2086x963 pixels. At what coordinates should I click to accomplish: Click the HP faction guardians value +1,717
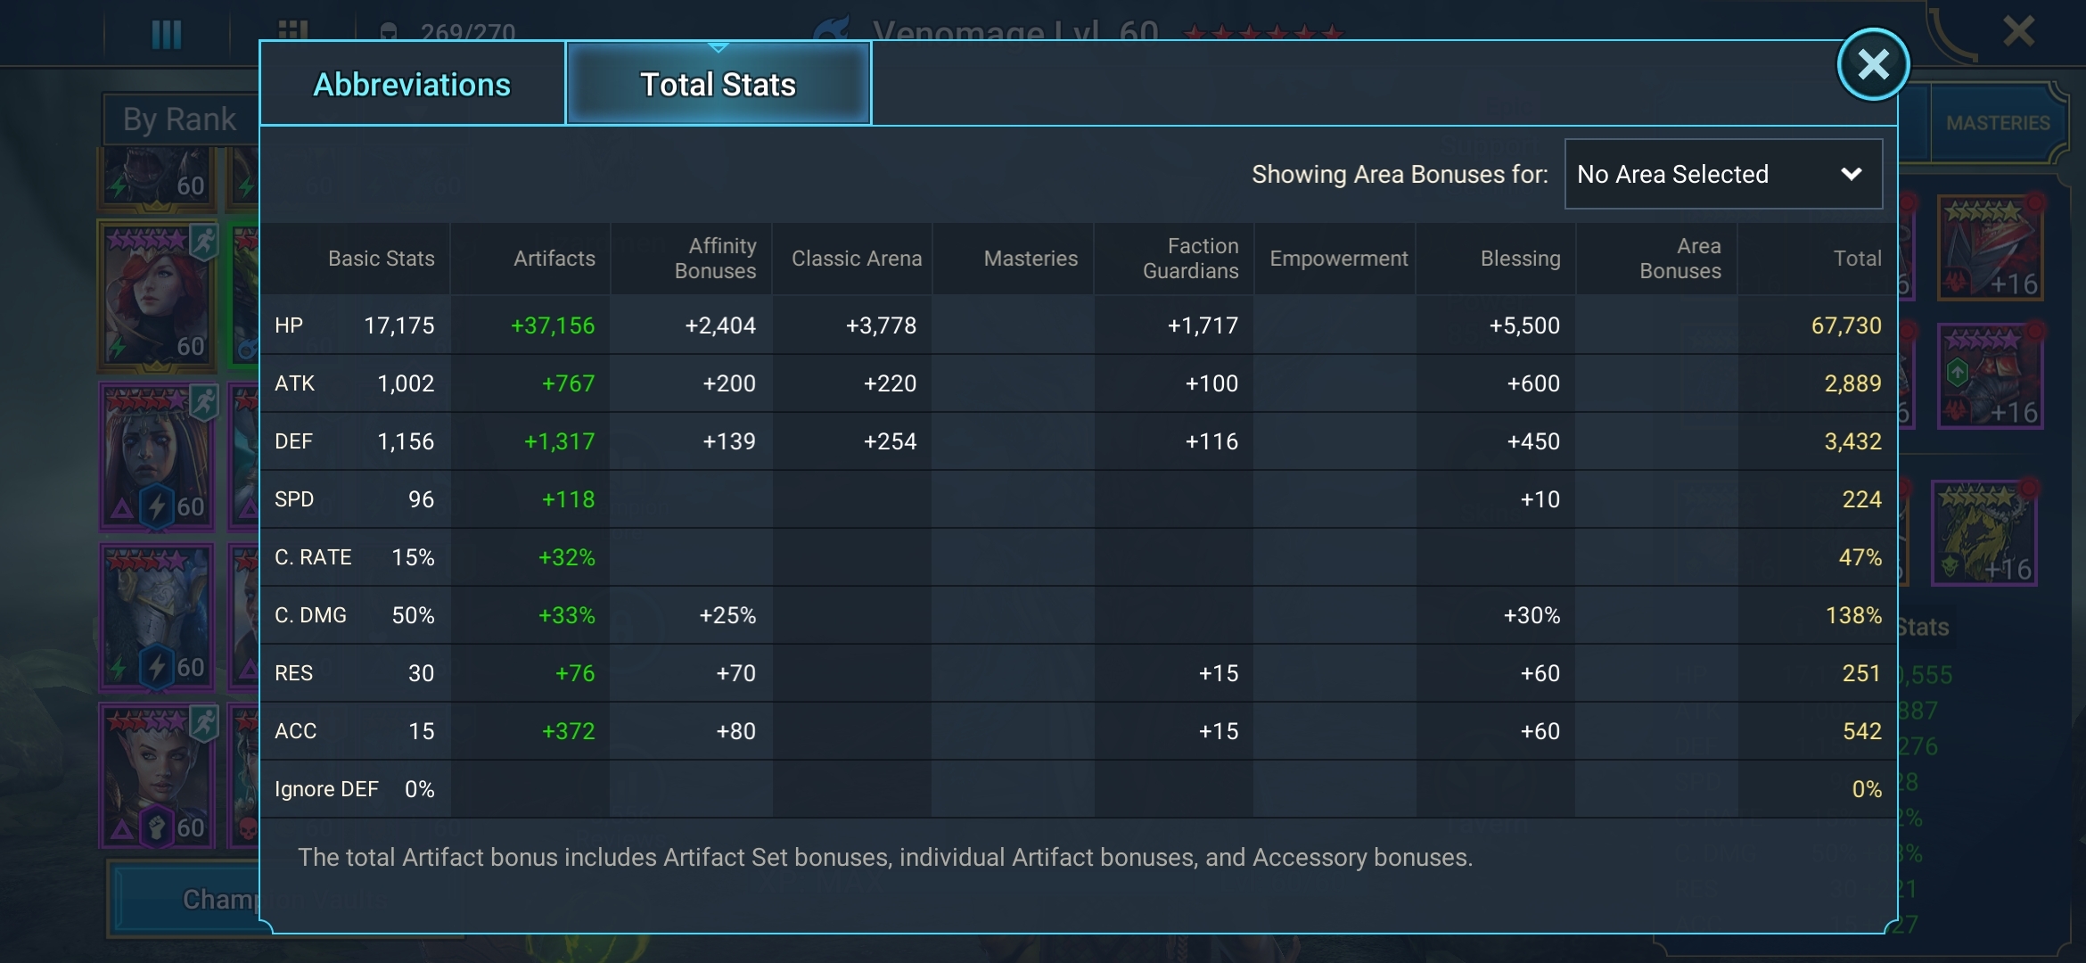tap(1203, 325)
